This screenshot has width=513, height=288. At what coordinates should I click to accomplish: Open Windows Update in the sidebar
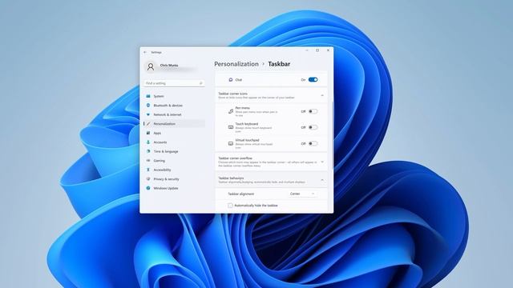pos(174,189)
